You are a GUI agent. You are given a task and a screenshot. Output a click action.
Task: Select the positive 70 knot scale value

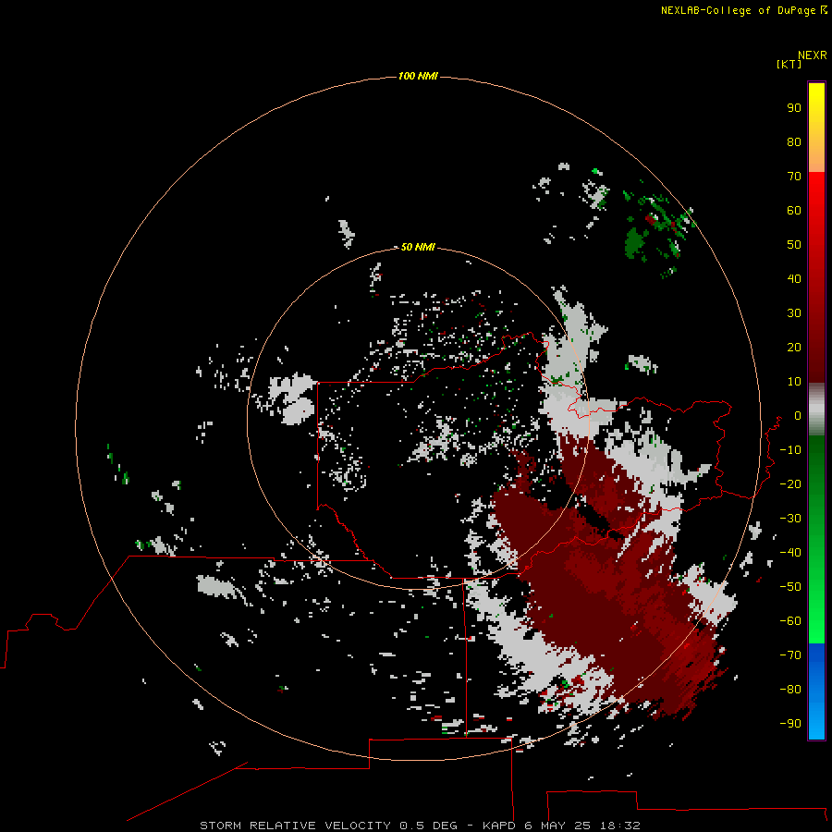(794, 177)
